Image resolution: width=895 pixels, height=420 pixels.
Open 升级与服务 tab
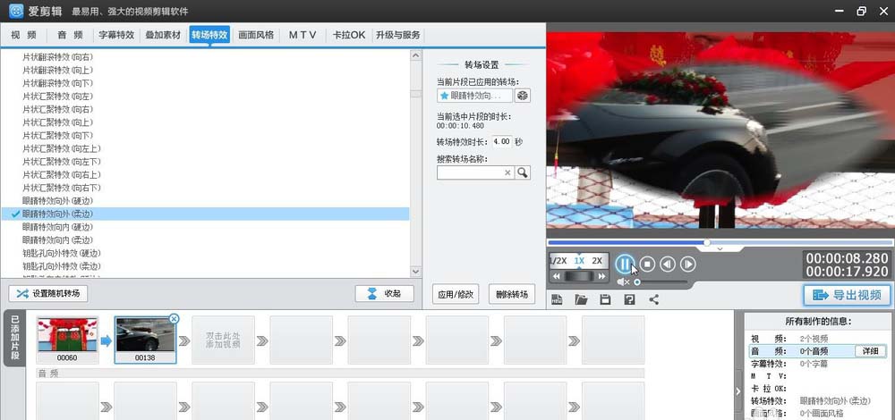(x=398, y=36)
